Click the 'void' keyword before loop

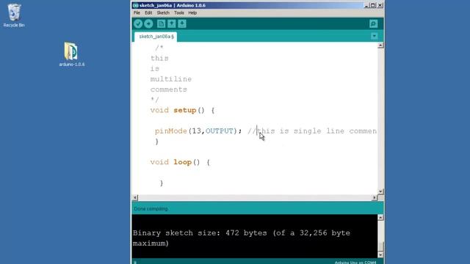click(159, 162)
